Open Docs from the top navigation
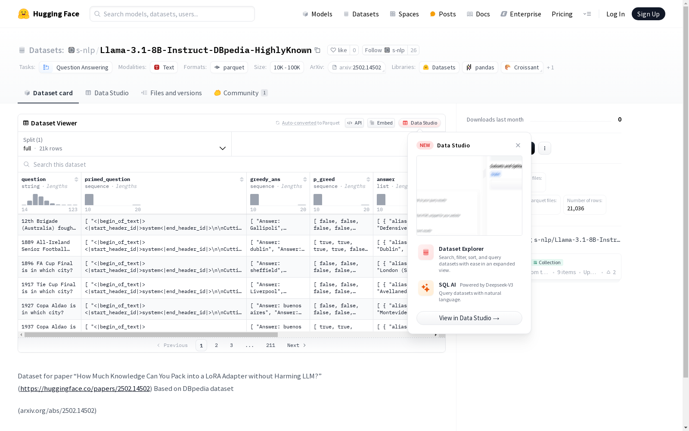This screenshot has width=689, height=431. click(478, 14)
